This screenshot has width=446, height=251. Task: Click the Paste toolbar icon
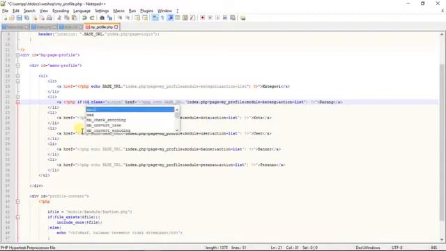pos(75,18)
